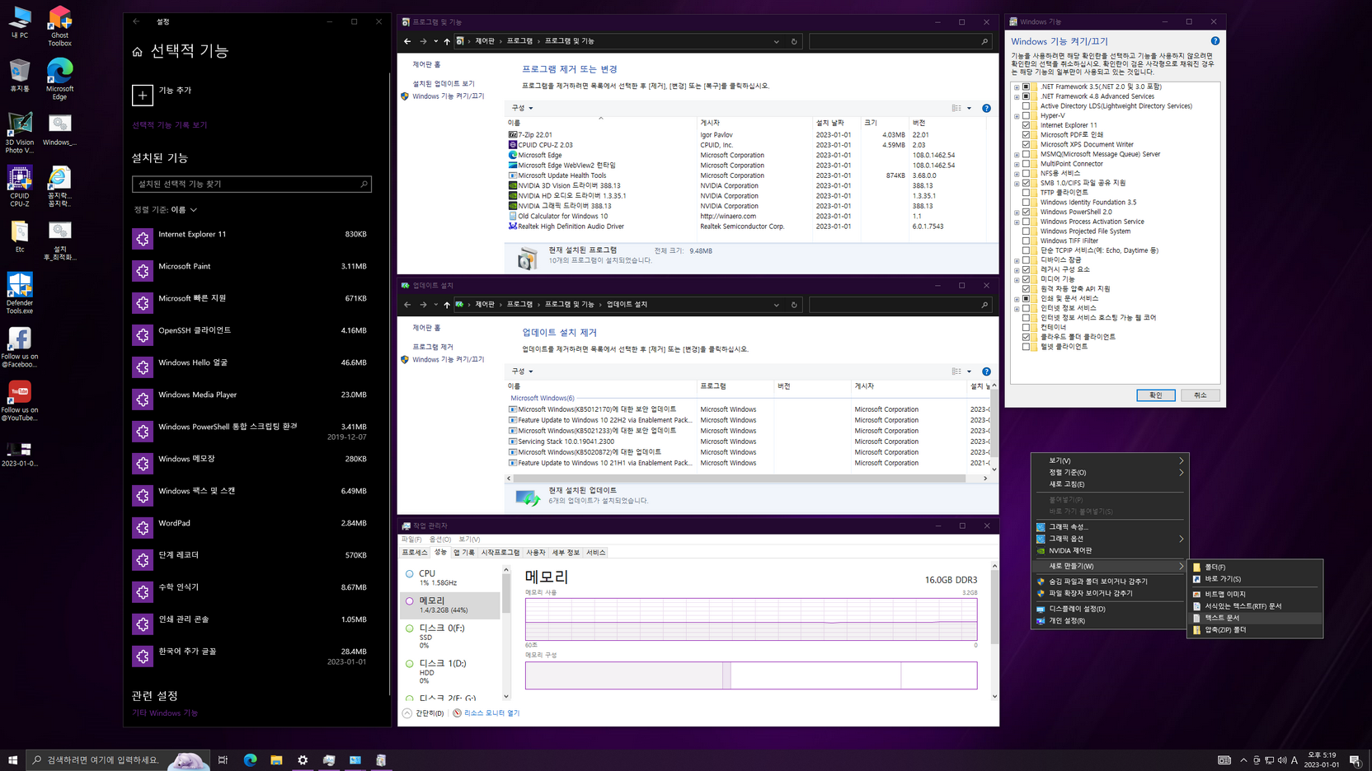Select the 7-Zip 22.01 row in programs list

pyautogui.click(x=746, y=135)
